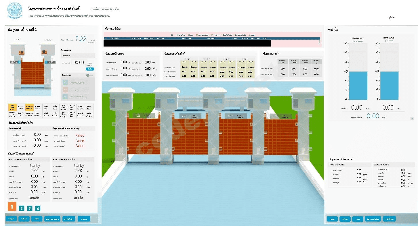Open ประตูน้ำ in the left panel's bottom bar
Screen dimensions: 418x226
(12, 219)
